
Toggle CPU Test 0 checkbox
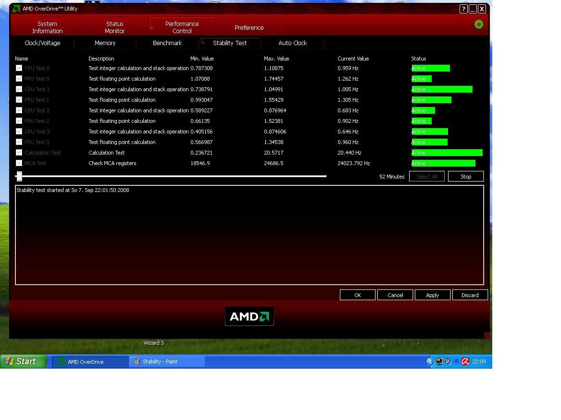19,68
